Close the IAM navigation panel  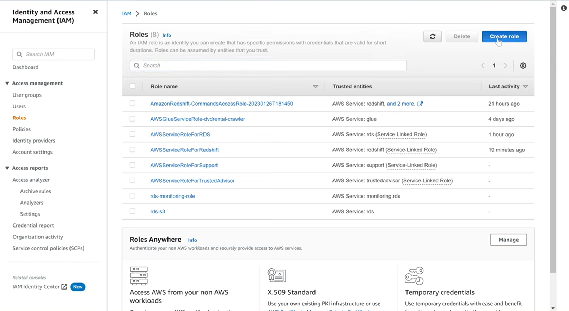click(x=95, y=12)
